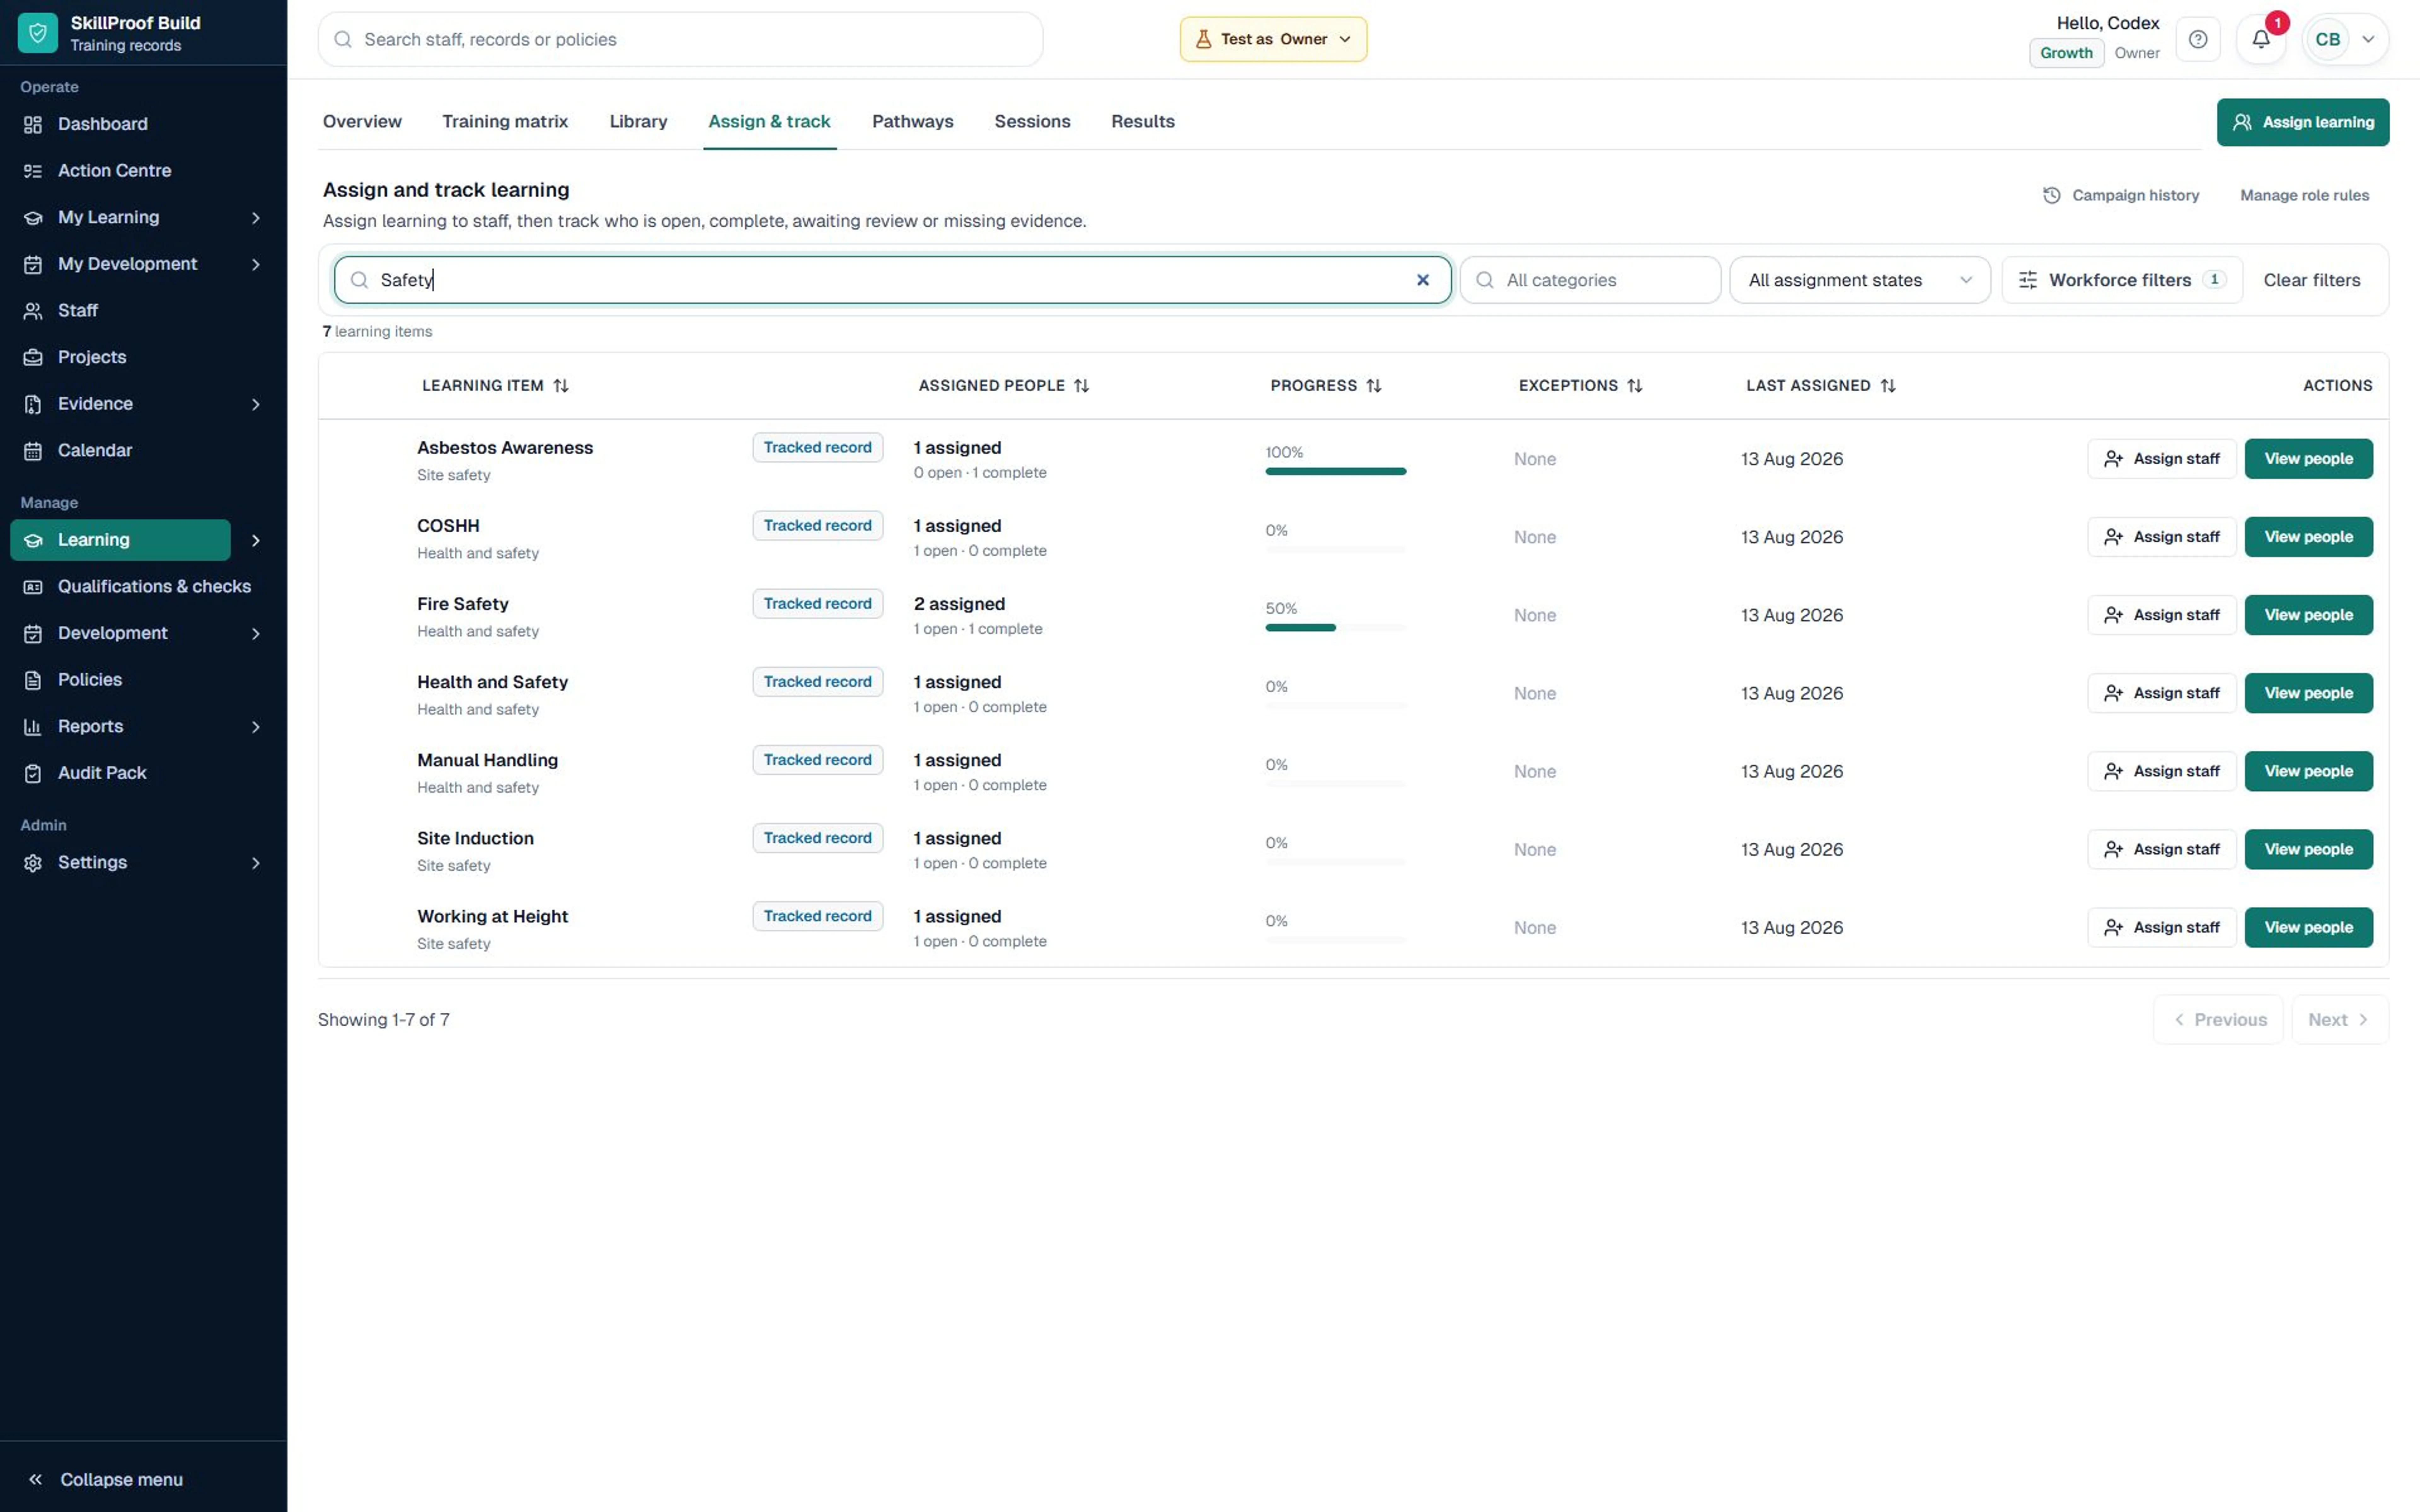Focus the global search staff field
This screenshot has width=2420, height=1512.
(x=680, y=39)
